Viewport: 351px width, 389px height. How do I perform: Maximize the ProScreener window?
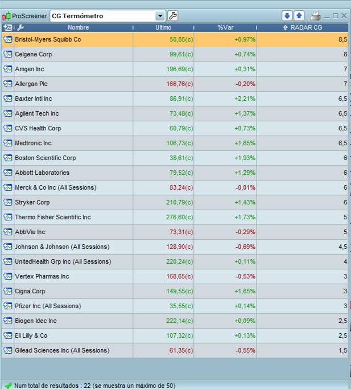click(336, 16)
